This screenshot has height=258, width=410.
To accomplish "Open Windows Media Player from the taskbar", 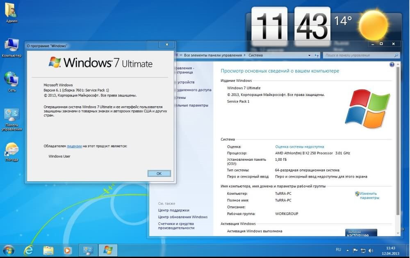I will coord(68,250).
